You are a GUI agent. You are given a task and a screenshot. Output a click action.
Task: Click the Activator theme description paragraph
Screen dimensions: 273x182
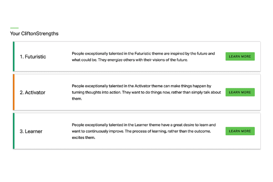[146, 92]
